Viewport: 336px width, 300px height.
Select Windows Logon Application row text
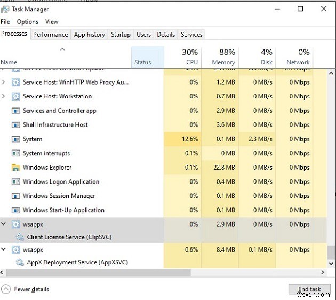(x=61, y=181)
